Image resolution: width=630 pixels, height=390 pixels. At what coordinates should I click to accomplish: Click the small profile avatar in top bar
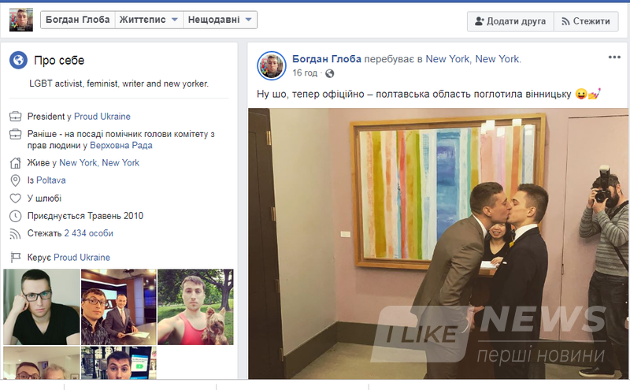pyautogui.click(x=21, y=19)
